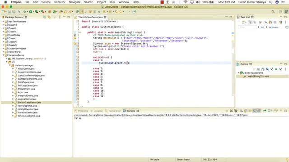Click the Collapse All icon in Package Explorer

click(45, 17)
